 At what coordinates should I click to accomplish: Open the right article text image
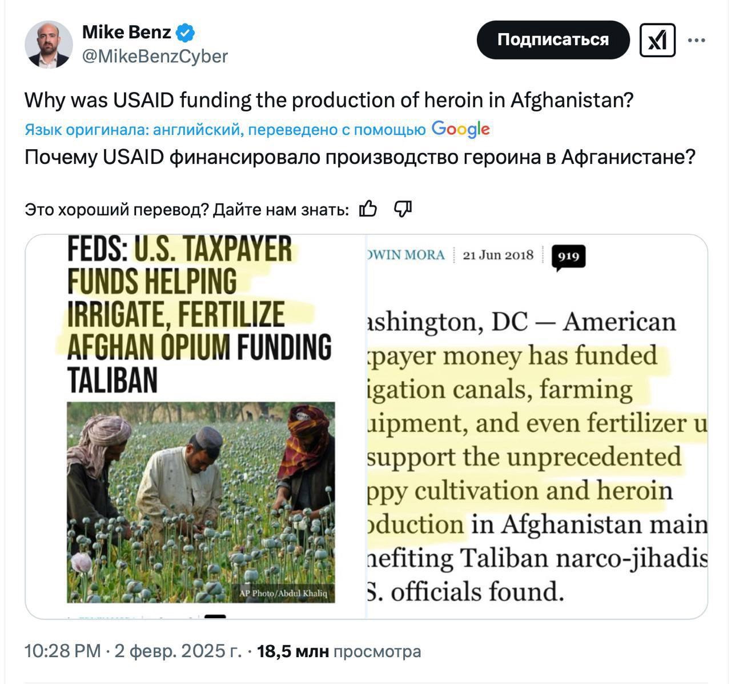pos(537,426)
